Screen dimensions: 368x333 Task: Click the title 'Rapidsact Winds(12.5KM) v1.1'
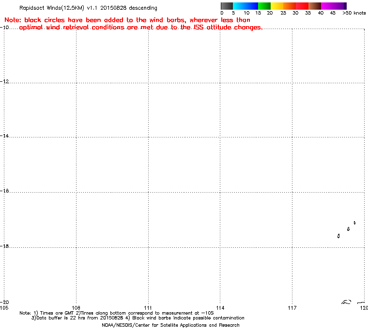(x=58, y=8)
